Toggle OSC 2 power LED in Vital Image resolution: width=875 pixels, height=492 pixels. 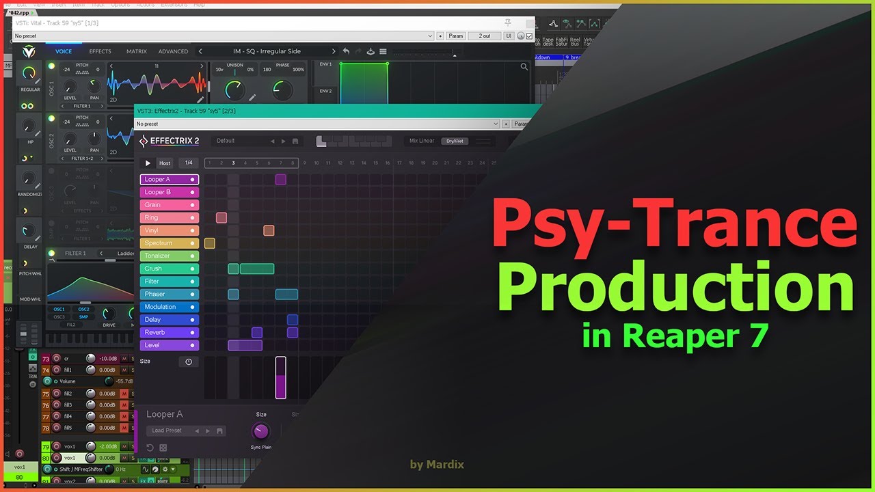(x=51, y=118)
